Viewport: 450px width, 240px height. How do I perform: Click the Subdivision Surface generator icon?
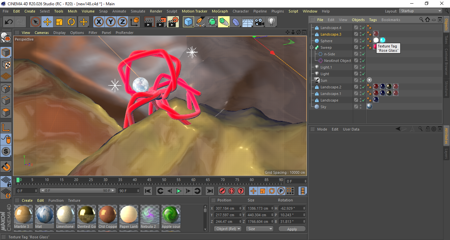(212, 22)
